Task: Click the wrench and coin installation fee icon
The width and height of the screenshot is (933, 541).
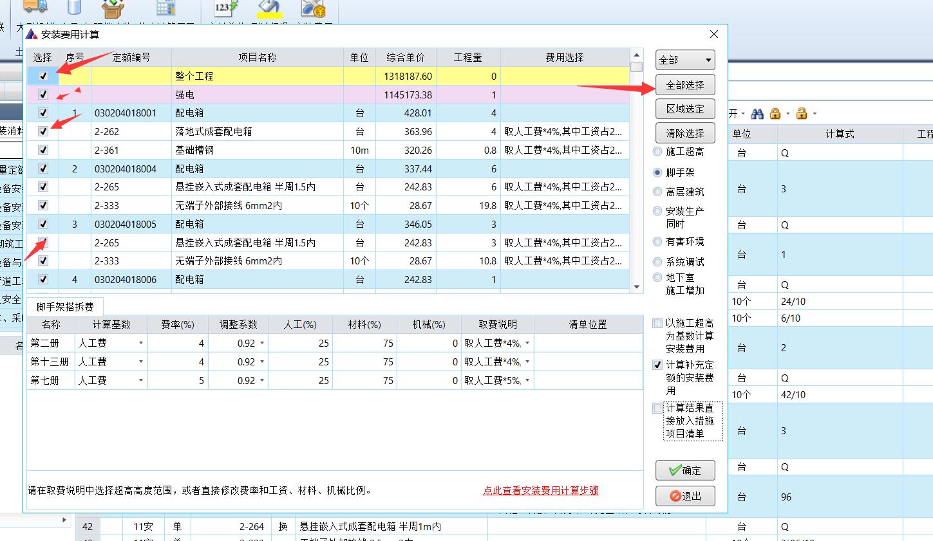Action: [313, 8]
